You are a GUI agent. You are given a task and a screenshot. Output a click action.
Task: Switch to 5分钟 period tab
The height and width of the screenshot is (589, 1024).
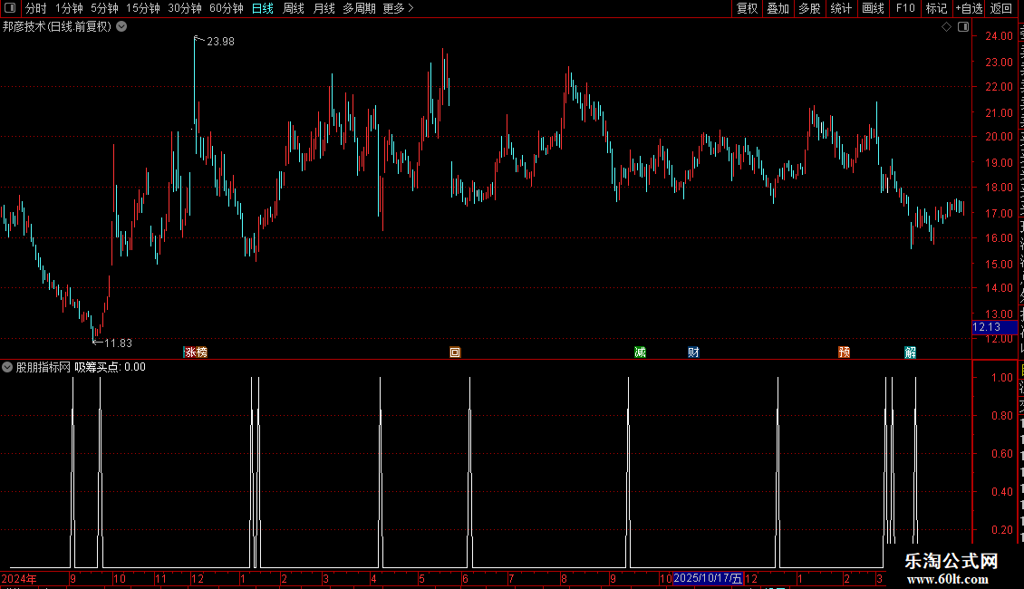point(104,8)
